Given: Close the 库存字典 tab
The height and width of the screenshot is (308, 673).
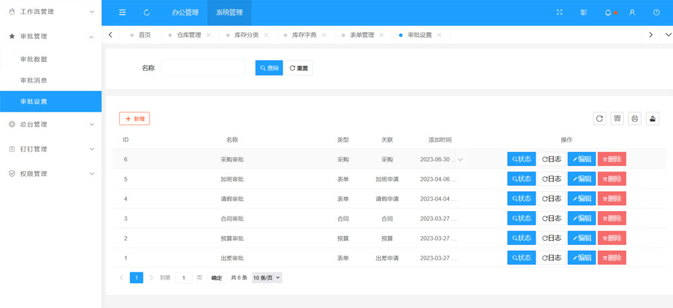Looking at the screenshot, I should (x=324, y=35).
